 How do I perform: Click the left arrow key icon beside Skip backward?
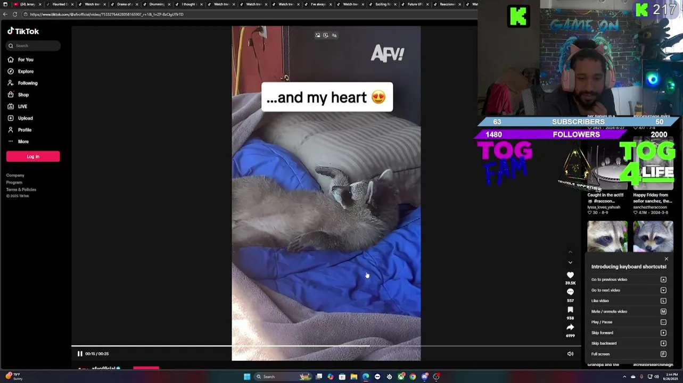[x=663, y=343]
